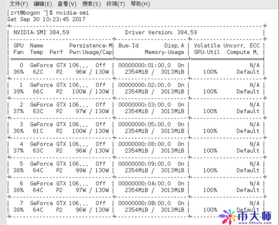Click the typed command 'nvidia-smi'
The width and height of the screenshot is (279, 225).
click(x=72, y=13)
